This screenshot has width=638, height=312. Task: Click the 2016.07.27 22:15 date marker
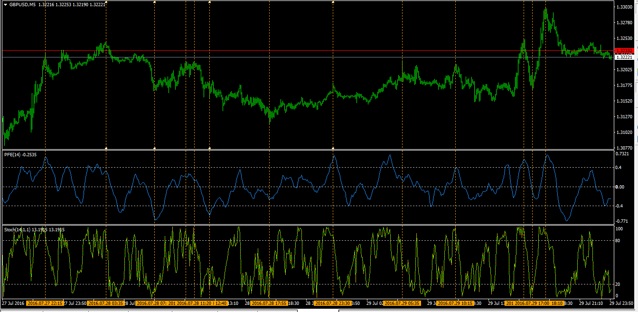[x=45, y=303]
